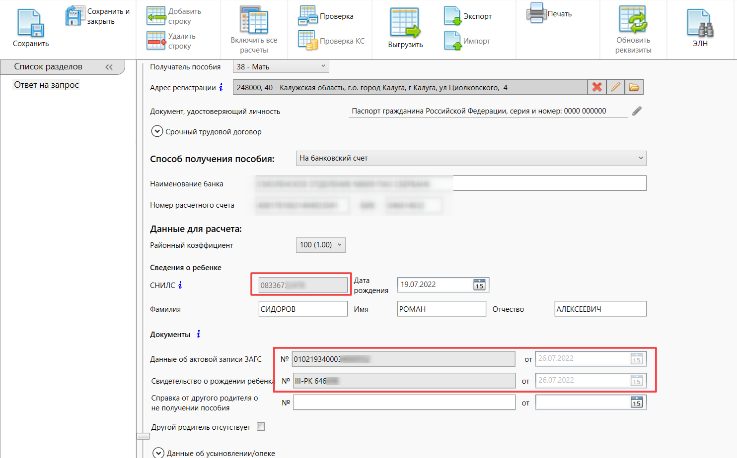Open Районный коэффициент dropdown

tap(340, 245)
